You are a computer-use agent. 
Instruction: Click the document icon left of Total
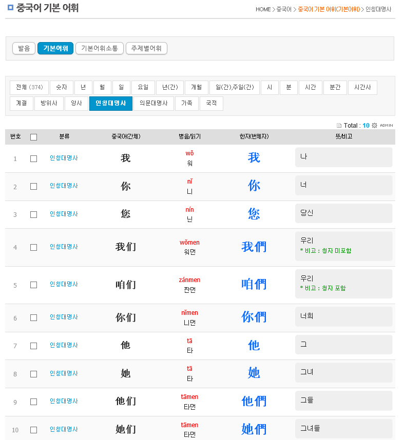coord(339,126)
